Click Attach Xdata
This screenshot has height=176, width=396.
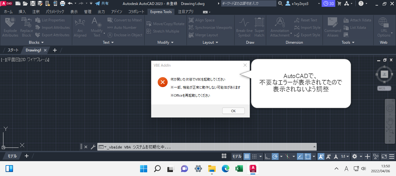(357, 20)
